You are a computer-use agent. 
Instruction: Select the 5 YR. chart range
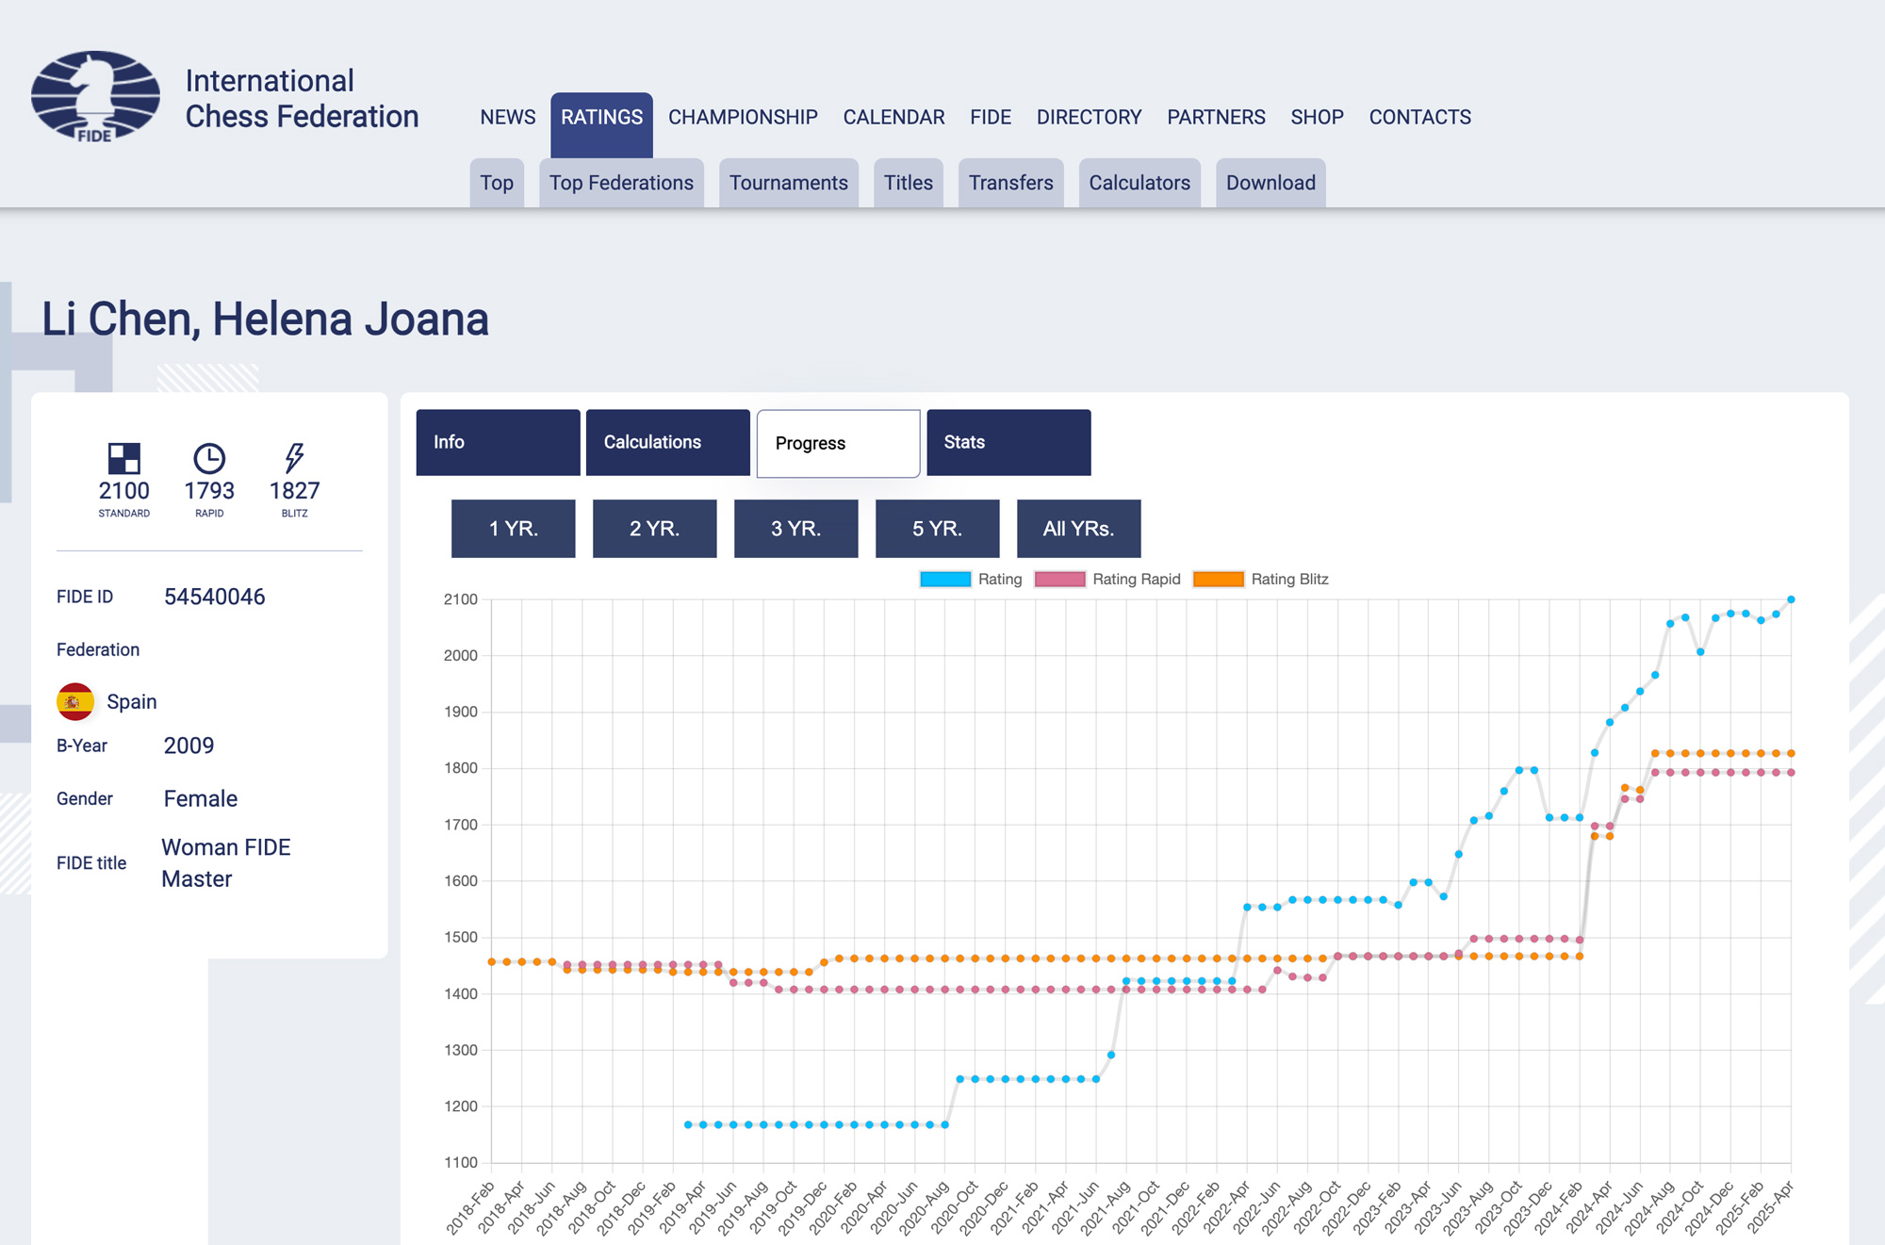[x=937, y=529]
